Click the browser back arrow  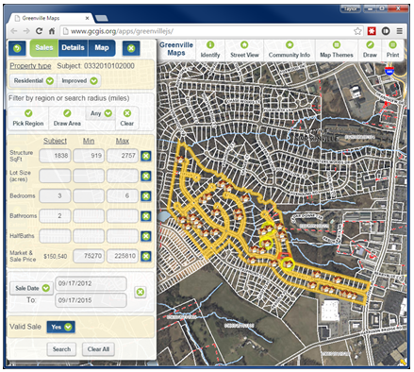(x=13, y=31)
